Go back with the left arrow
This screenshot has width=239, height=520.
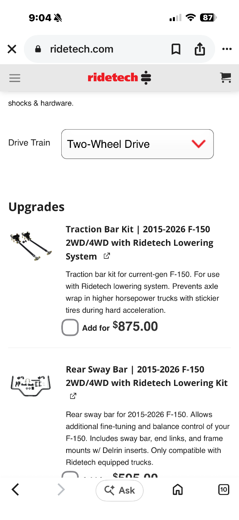click(15, 490)
